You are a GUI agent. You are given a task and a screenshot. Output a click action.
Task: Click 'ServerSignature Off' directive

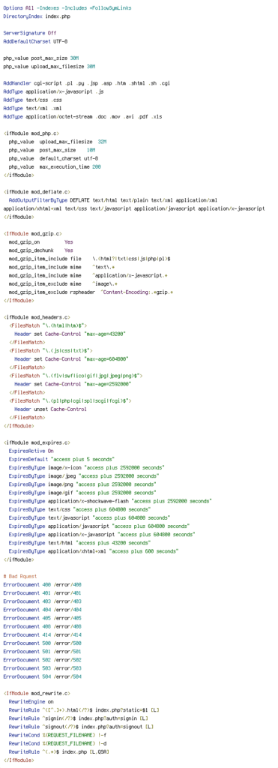(x=30, y=33)
